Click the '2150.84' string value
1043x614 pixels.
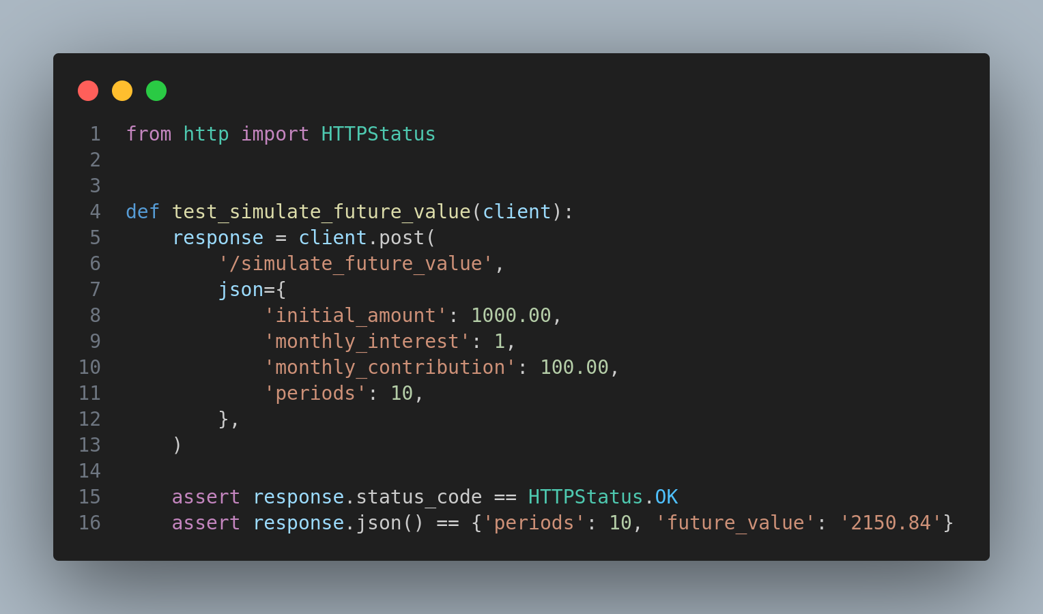[x=890, y=523]
